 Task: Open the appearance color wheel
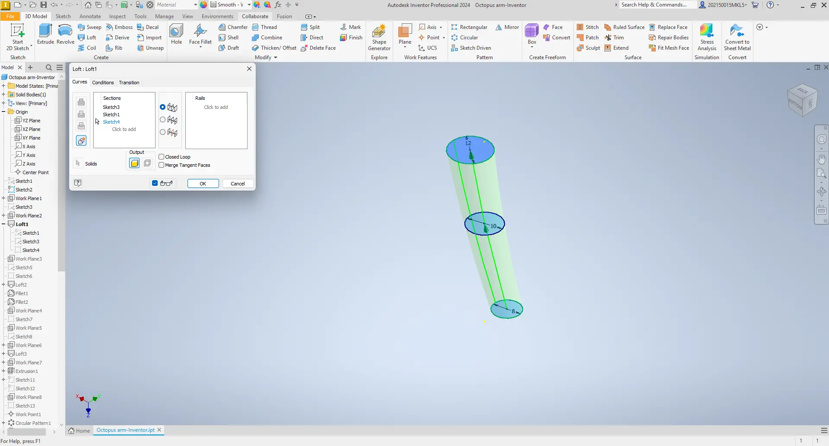coord(203,5)
